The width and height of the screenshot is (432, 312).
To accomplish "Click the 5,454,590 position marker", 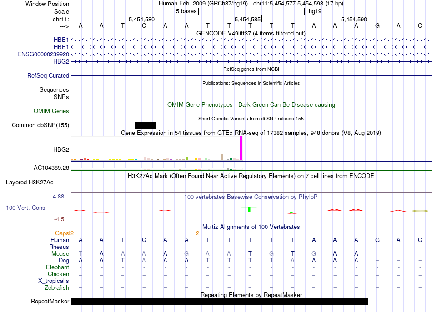I will coord(355,19).
